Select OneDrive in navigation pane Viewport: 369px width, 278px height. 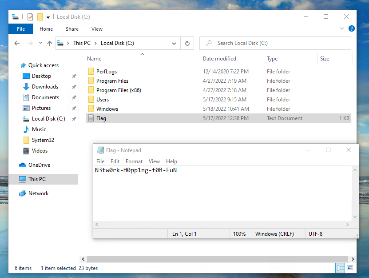pyautogui.click(x=40, y=165)
